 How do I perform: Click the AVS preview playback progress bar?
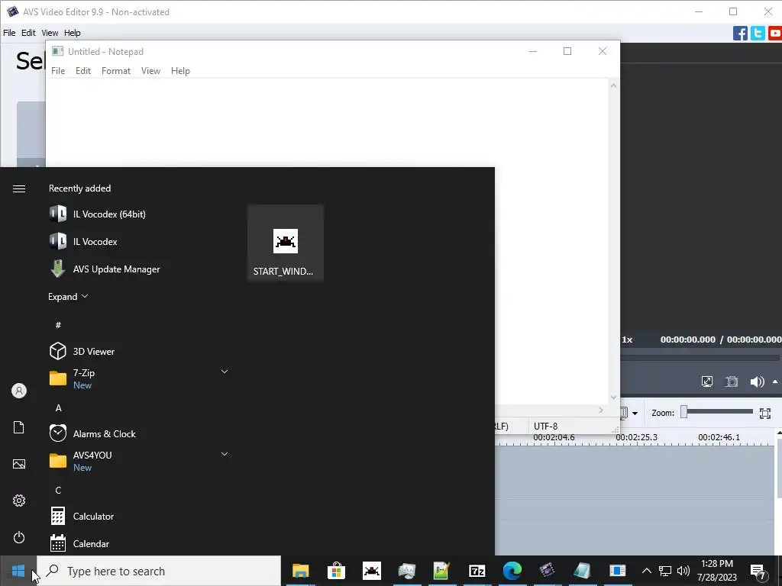700,357
